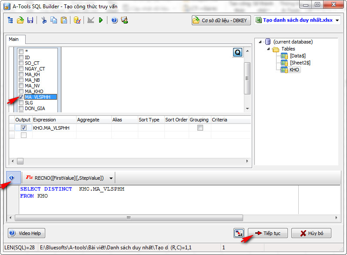The width and height of the screenshot is (347, 255).
Task: Check the SO_CT field checkbox
Action: (21, 63)
